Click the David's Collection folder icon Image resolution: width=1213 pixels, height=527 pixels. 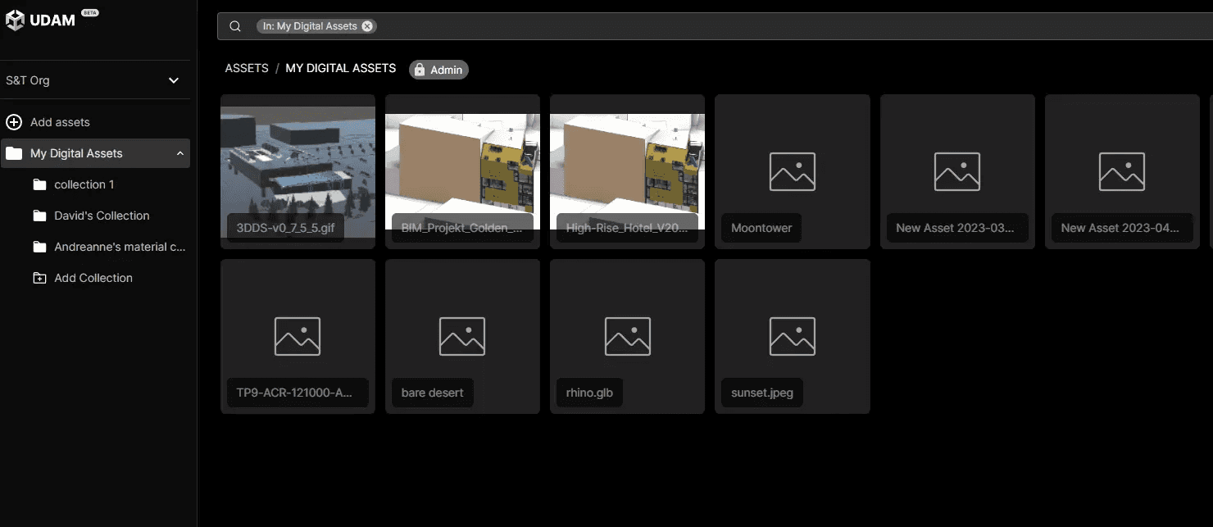click(39, 216)
